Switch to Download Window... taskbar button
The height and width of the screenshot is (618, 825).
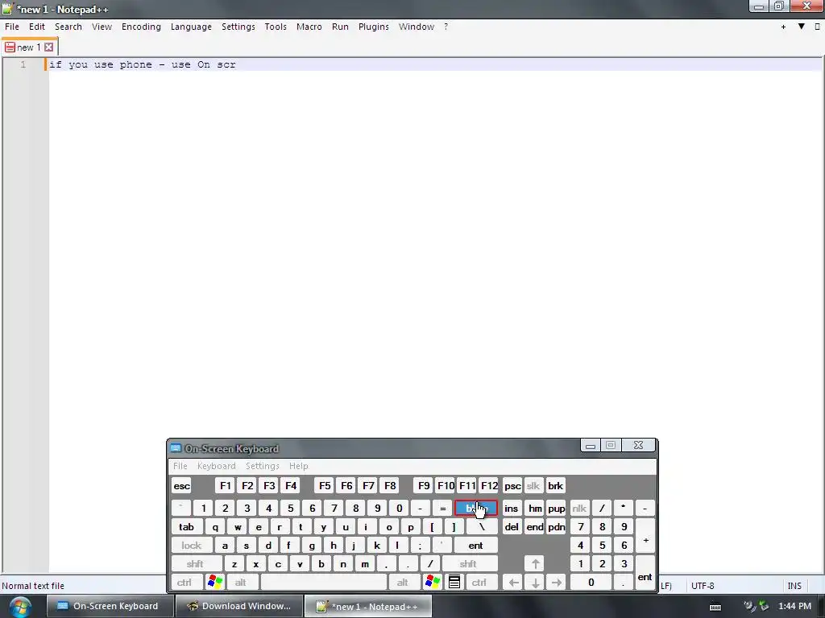click(x=239, y=607)
